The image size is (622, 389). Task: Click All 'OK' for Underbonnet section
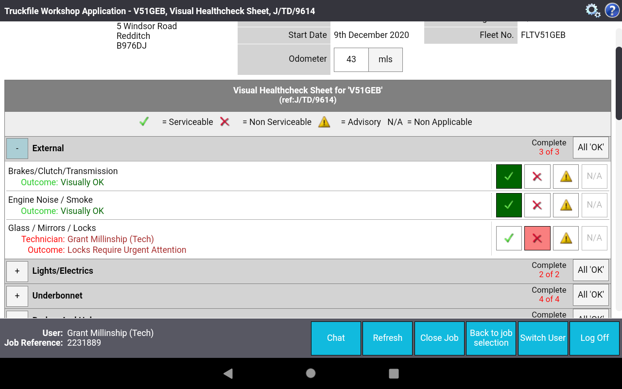(591, 295)
